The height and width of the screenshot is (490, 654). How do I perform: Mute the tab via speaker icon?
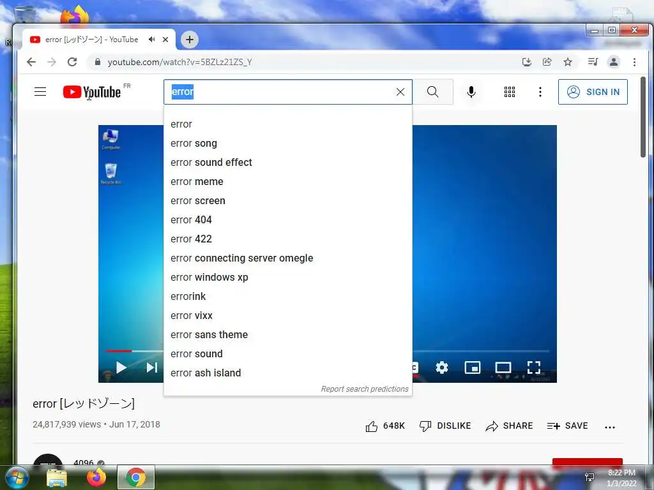pyautogui.click(x=151, y=39)
